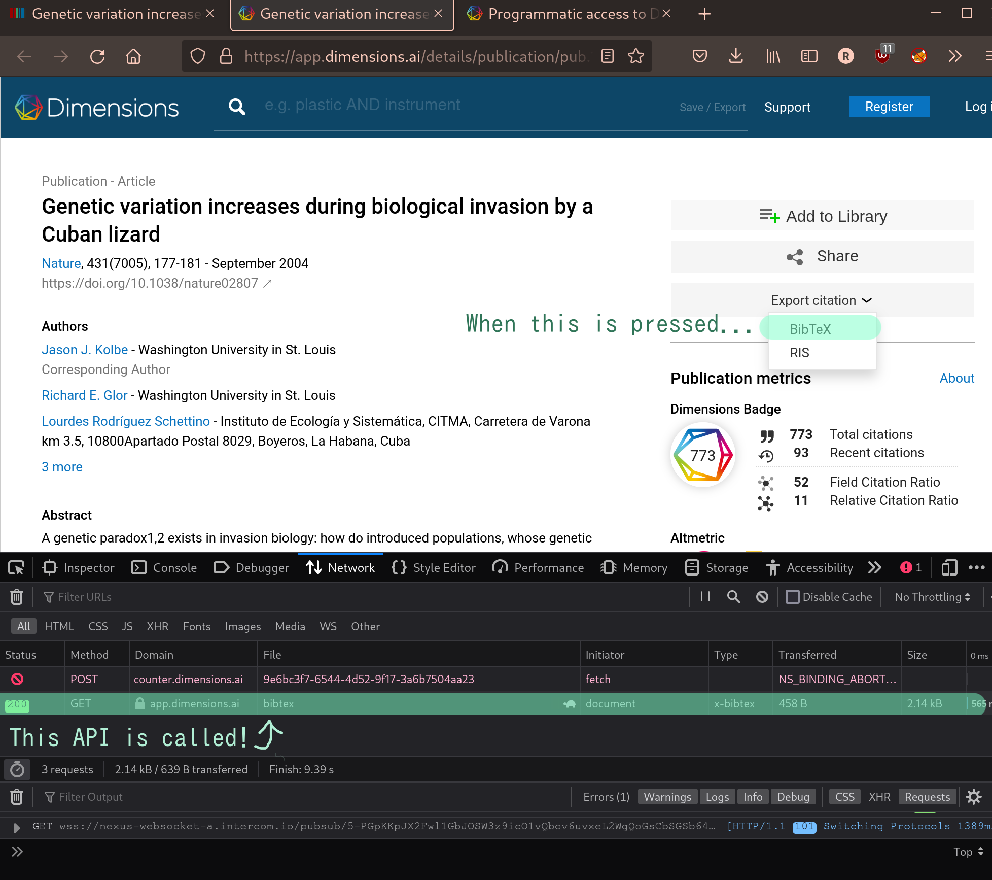Viewport: 992px width, 880px height.
Task: Show the sidebars icon in toolbar
Action: pos(809,56)
